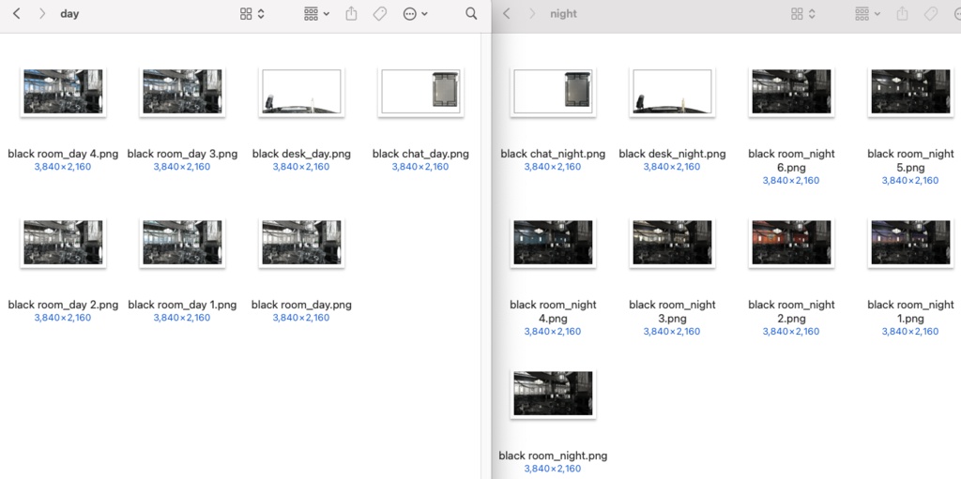Select orange-tinted black room_night 2.png thumbnail
Screen dimensions: 961x479
[791, 243]
